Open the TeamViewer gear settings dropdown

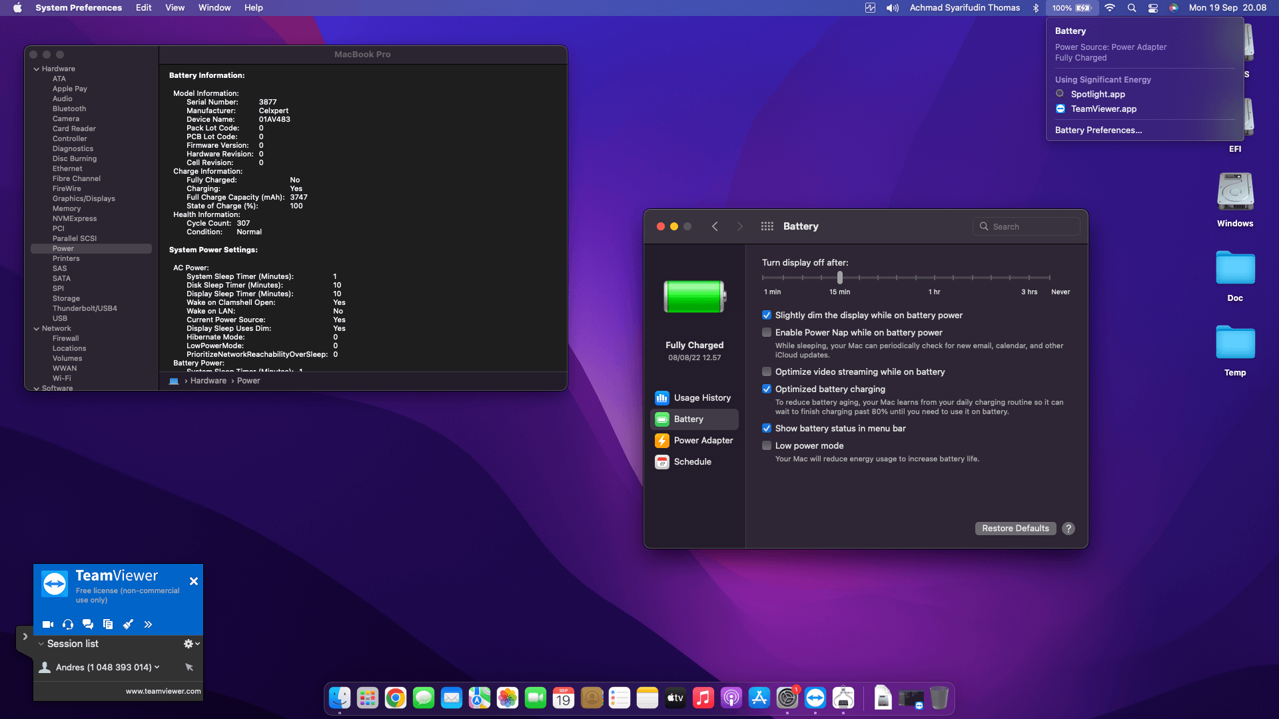[191, 644]
